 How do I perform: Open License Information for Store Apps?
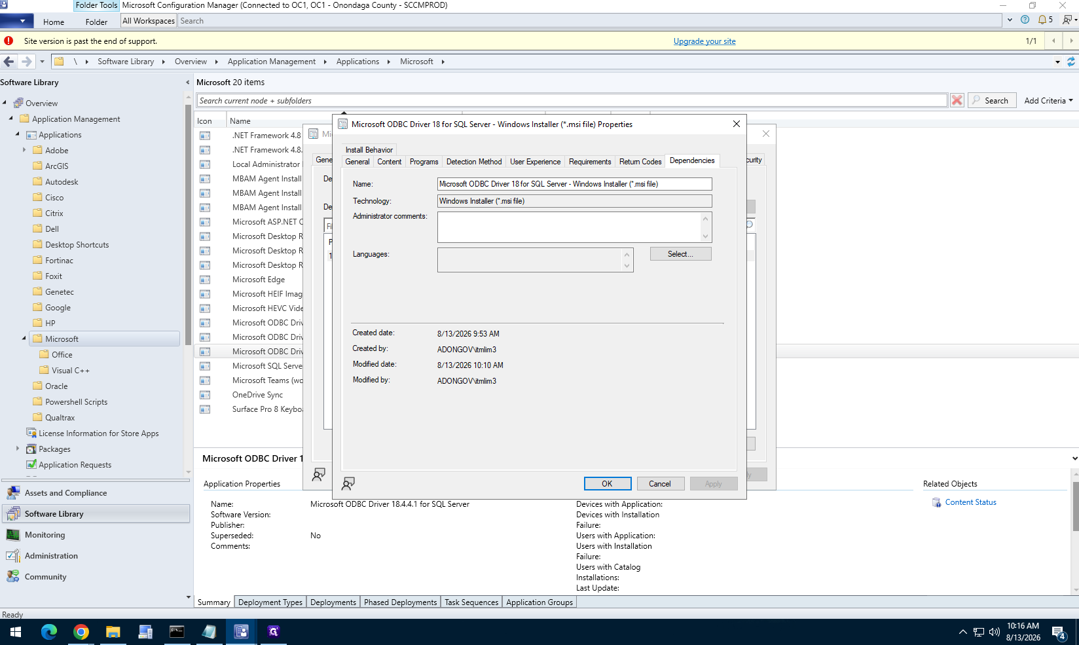click(98, 433)
